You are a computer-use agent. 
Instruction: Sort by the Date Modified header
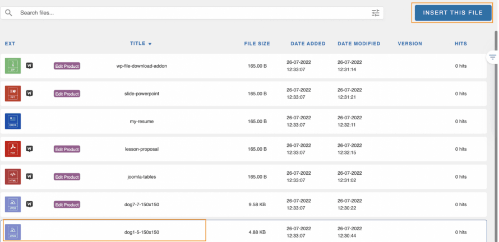click(359, 44)
